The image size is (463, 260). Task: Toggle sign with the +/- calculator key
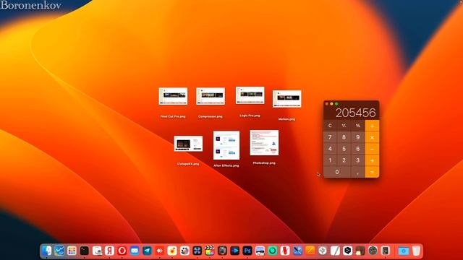point(344,126)
